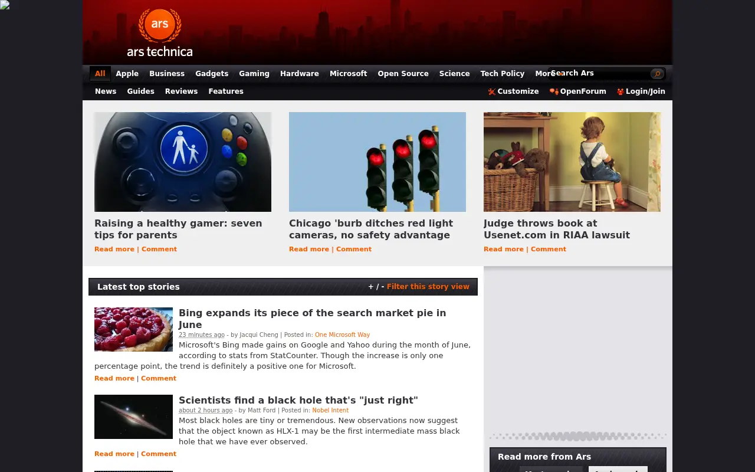Image resolution: width=755 pixels, height=472 pixels.
Task: Open 'Scientists find a black hole' headline
Action: [298, 400]
